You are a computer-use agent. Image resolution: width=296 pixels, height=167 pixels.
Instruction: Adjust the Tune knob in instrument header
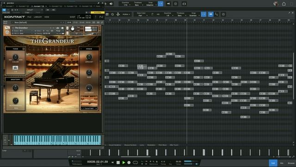click(x=73, y=29)
